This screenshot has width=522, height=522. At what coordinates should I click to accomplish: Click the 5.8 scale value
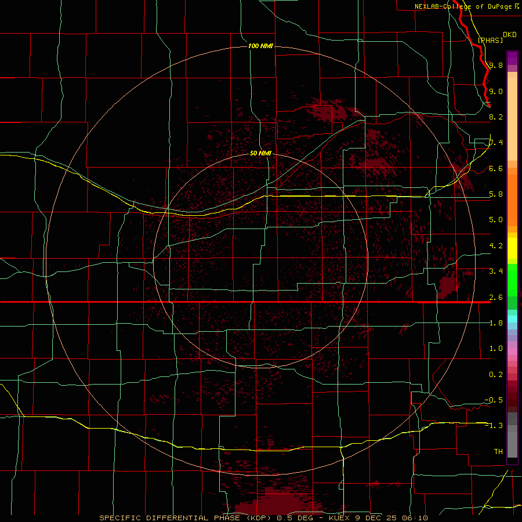pyautogui.click(x=496, y=194)
